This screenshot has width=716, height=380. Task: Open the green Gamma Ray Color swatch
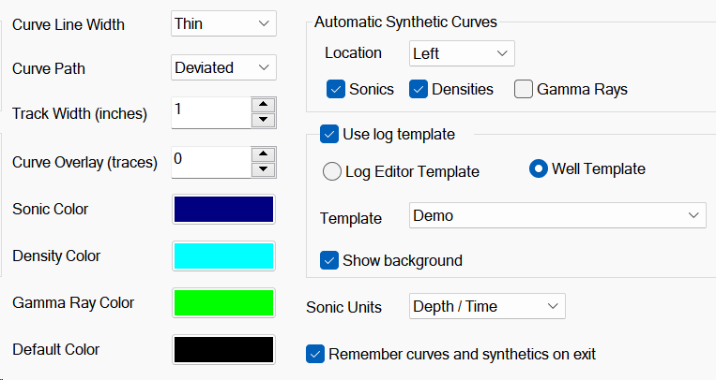[223, 302]
